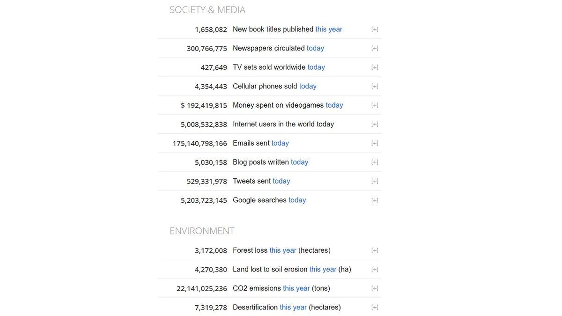562x316 pixels.
Task: Click [+] for Land lost to soil erosion
Action: (x=375, y=270)
